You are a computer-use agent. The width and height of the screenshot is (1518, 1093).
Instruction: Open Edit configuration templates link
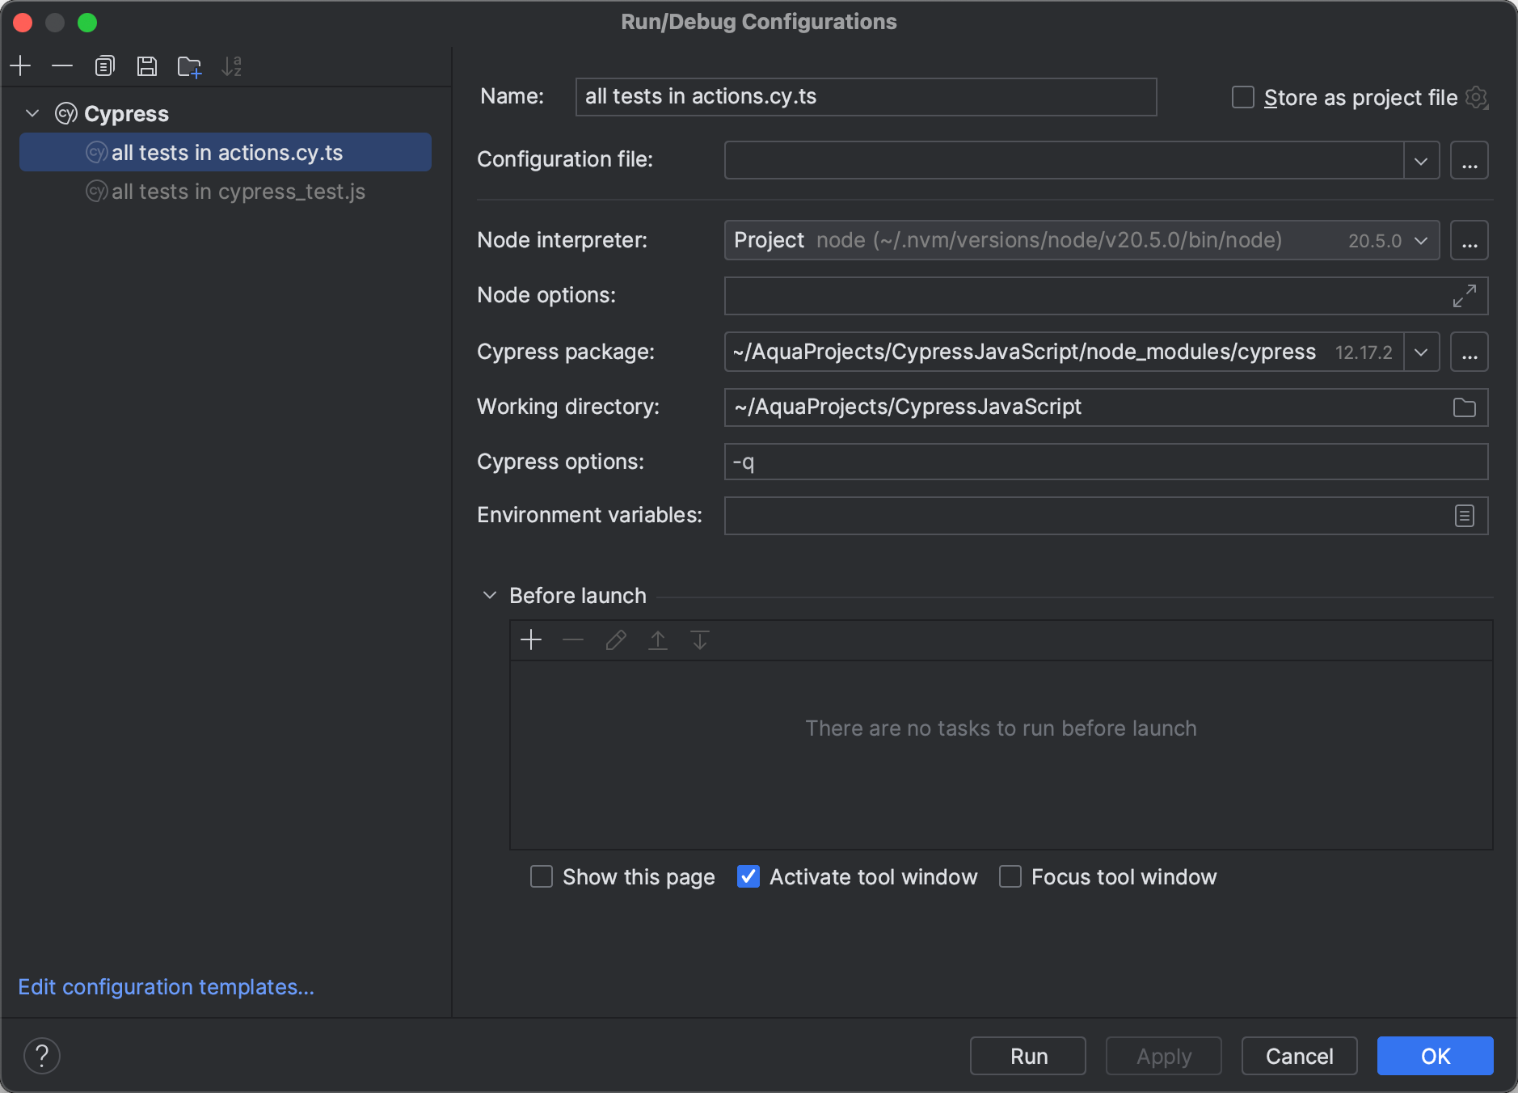coord(165,987)
